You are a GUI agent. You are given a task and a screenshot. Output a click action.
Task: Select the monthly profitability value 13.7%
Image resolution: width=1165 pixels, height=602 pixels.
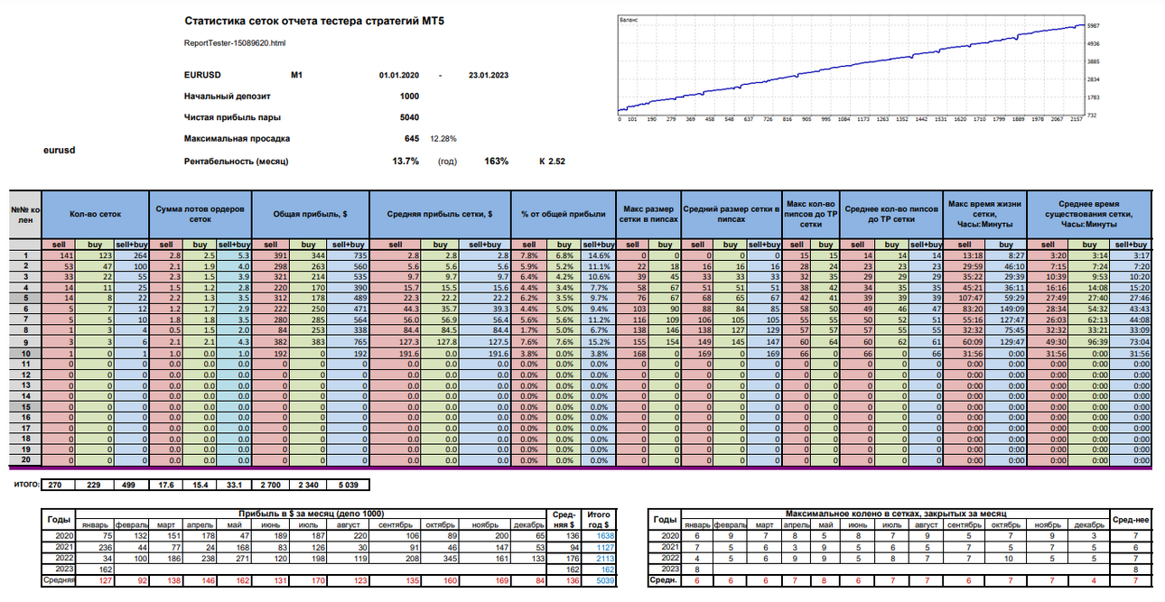(405, 161)
